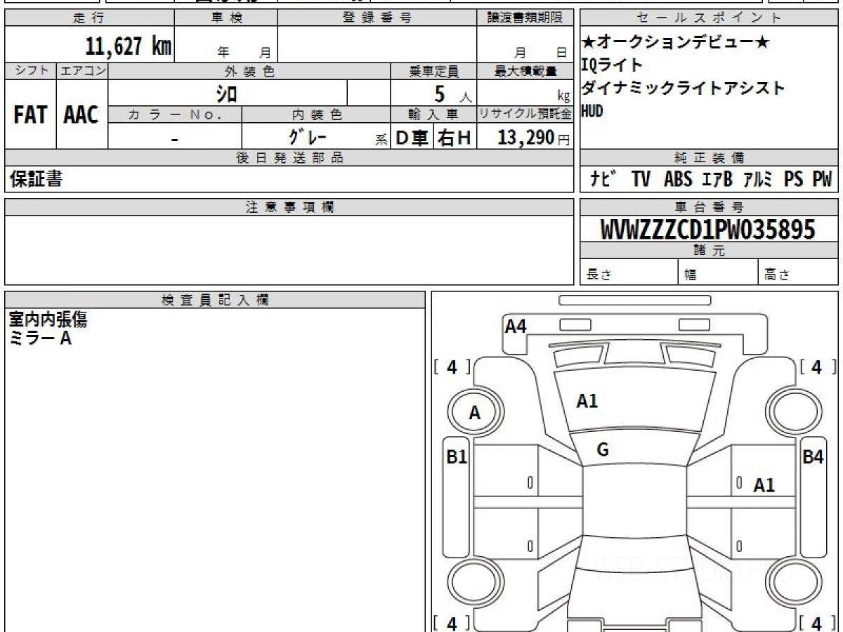Click the 内装色 header
Screen dimensions: 843x632
(316, 114)
